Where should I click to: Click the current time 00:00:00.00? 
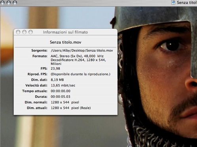(61, 91)
